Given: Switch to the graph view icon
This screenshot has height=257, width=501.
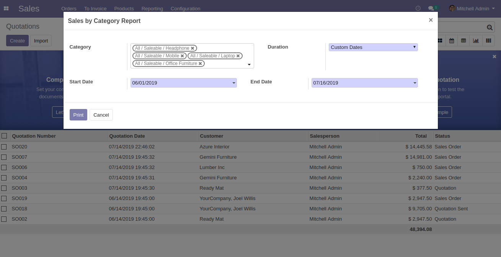Looking at the screenshot, I should pyautogui.click(x=476, y=41).
